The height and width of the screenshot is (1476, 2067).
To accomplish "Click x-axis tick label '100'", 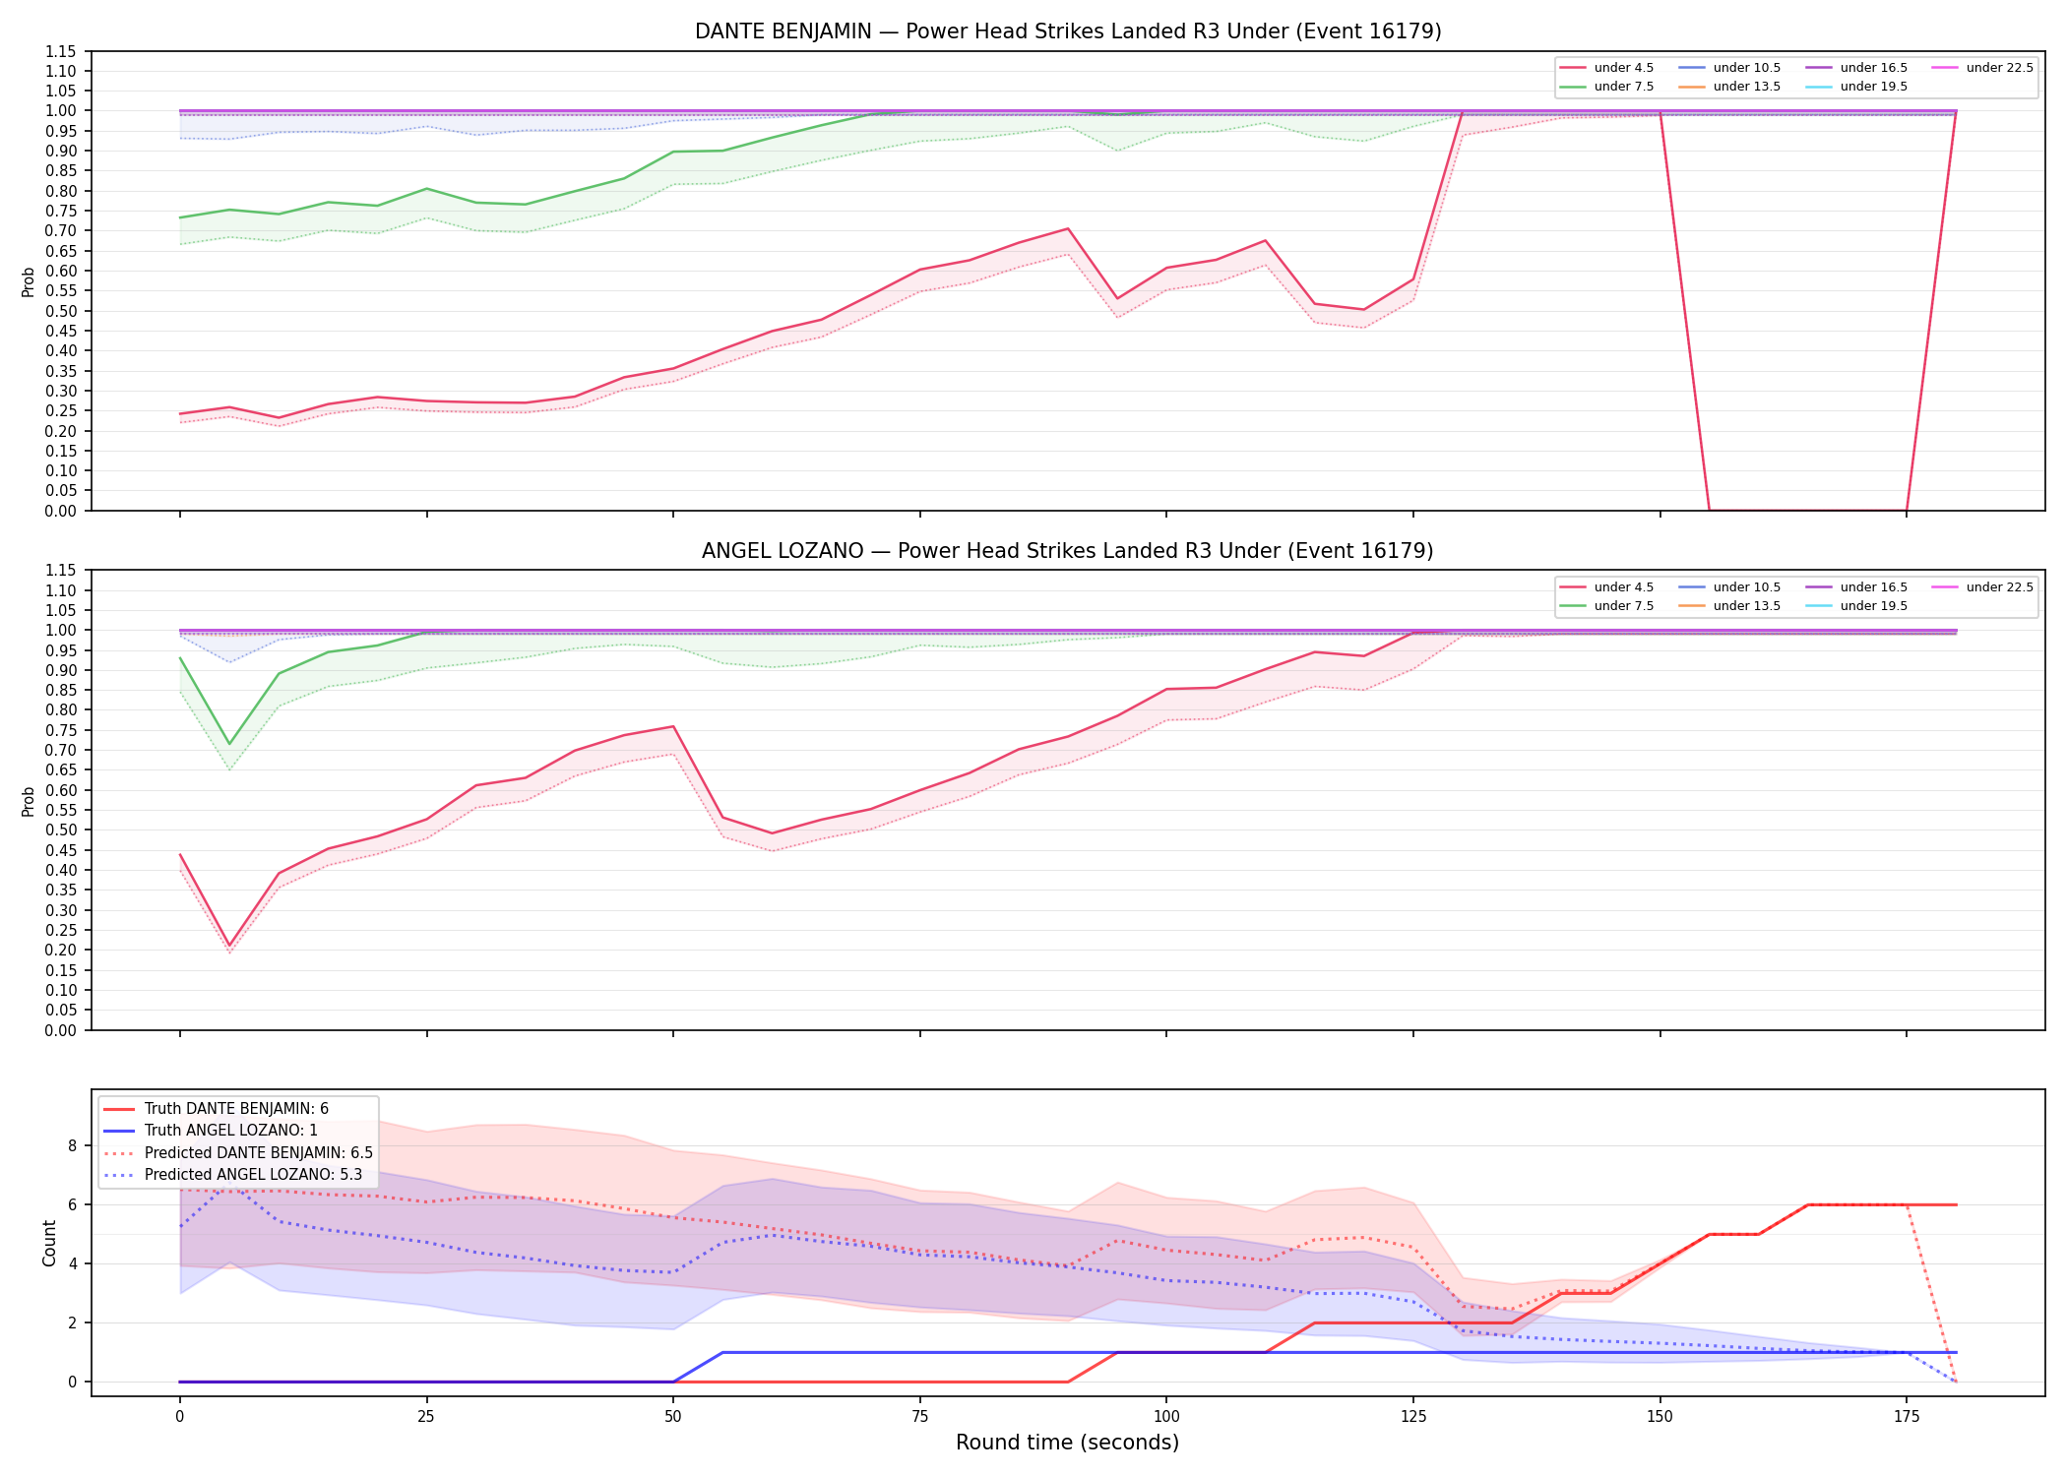I will (1166, 1417).
